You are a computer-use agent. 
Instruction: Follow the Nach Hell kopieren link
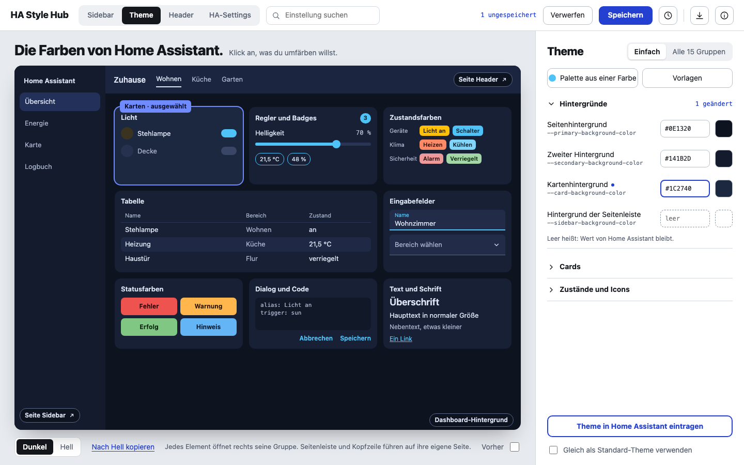[x=123, y=447]
